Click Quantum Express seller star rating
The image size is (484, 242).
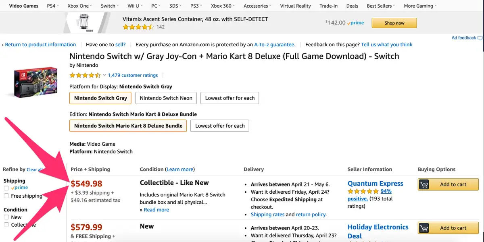click(x=363, y=191)
